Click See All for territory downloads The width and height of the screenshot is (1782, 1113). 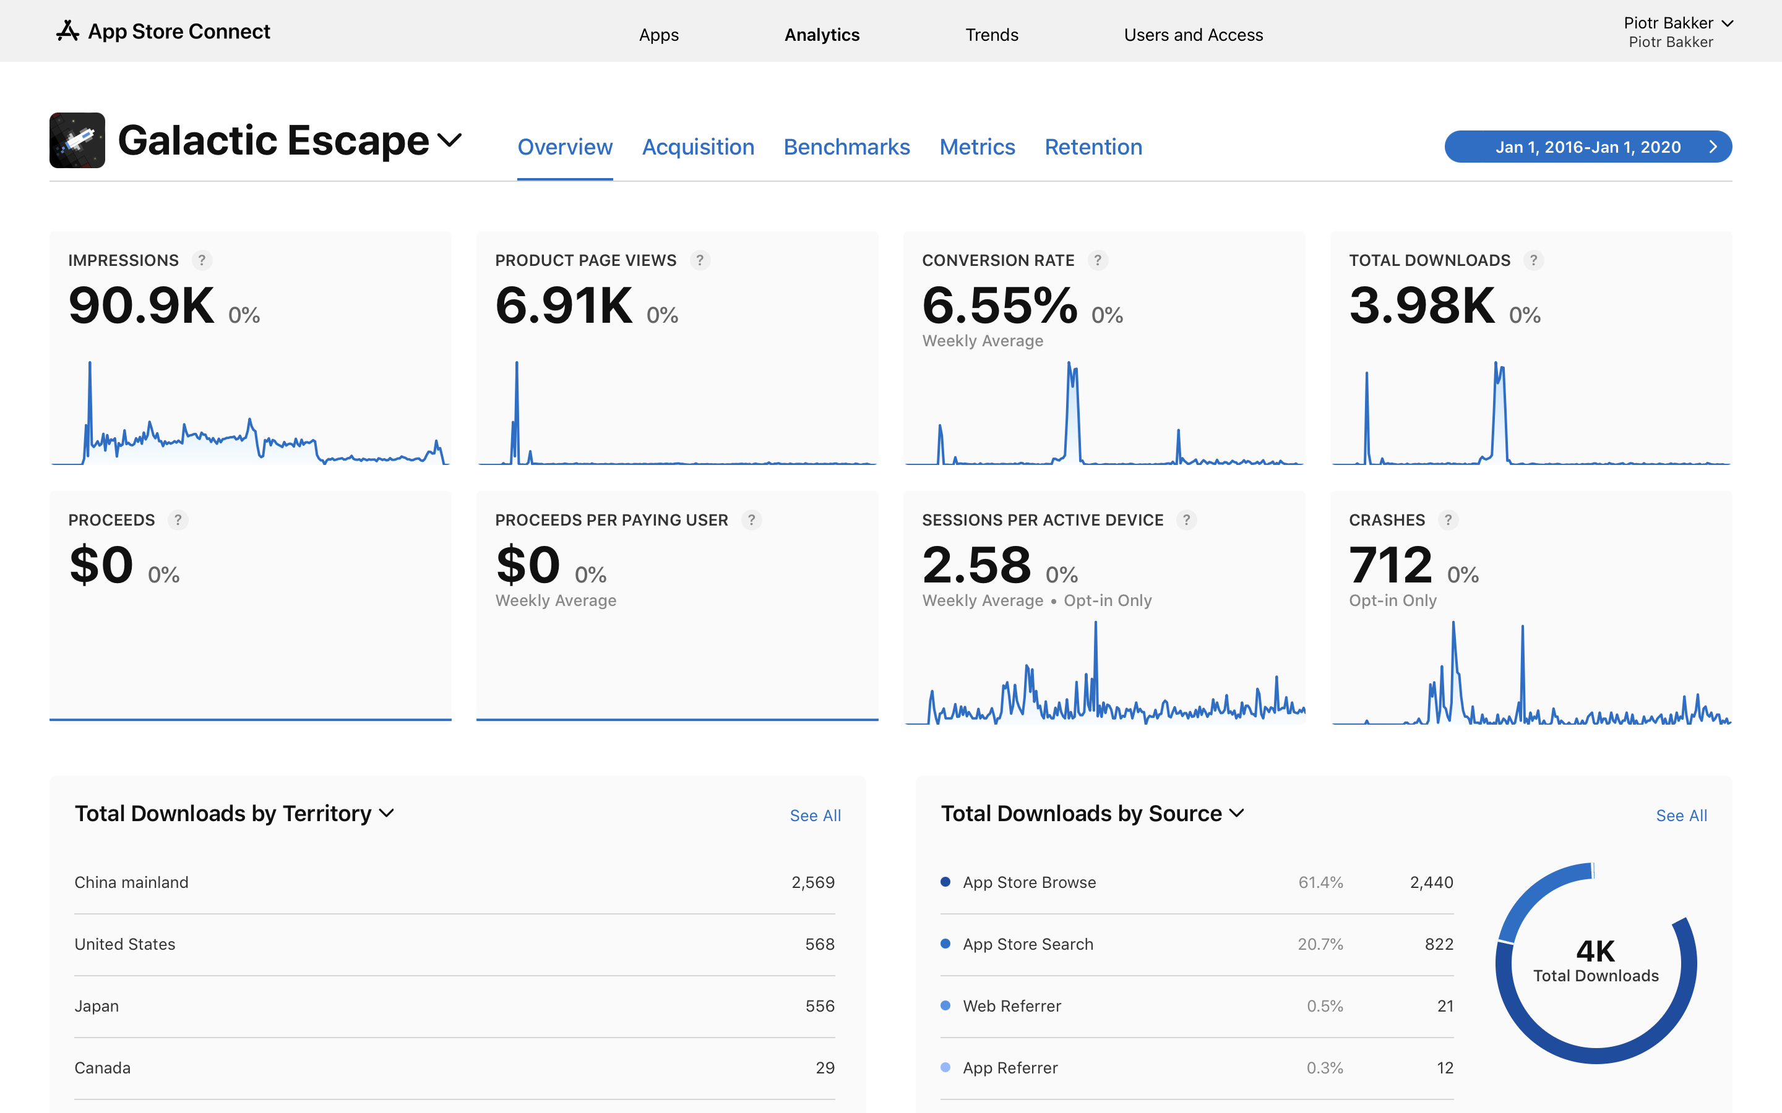pos(815,816)
